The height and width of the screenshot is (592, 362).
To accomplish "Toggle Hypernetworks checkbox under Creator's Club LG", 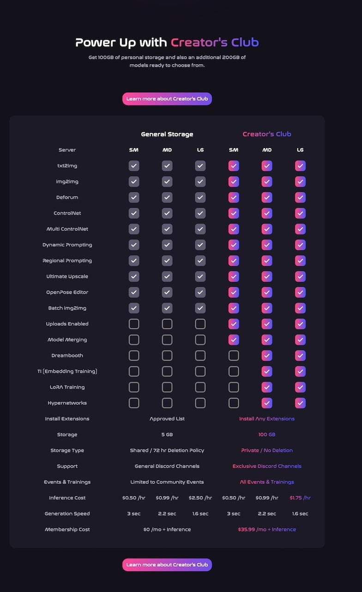I will click(x=300, y=403).
